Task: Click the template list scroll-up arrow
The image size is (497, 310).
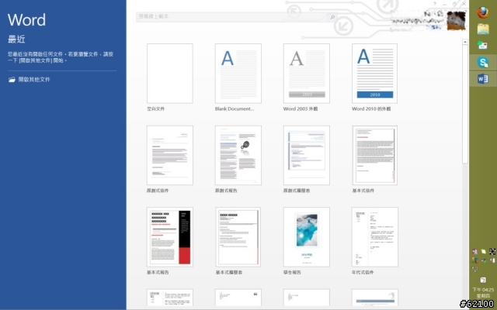Action: click(465, 42)
